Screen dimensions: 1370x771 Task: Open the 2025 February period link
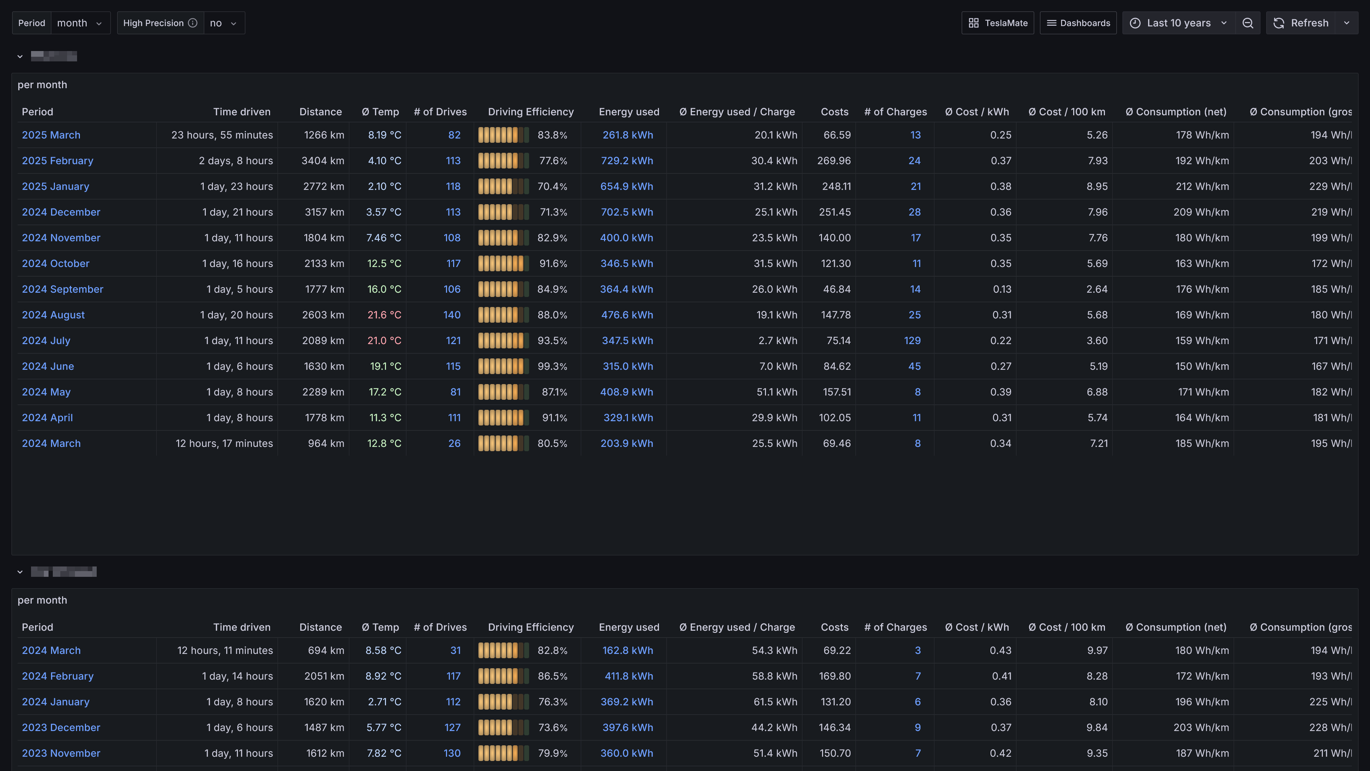pos(57,161)
